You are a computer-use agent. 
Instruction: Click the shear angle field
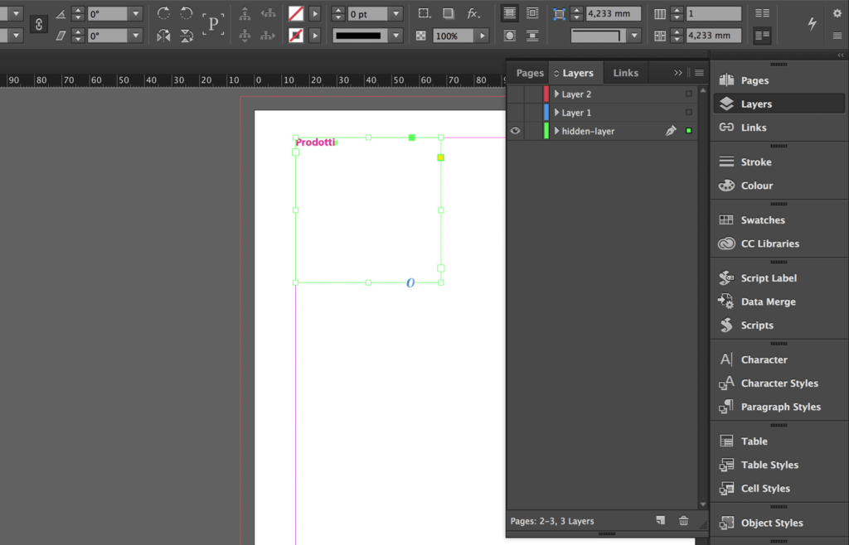[x=108, y=36]
